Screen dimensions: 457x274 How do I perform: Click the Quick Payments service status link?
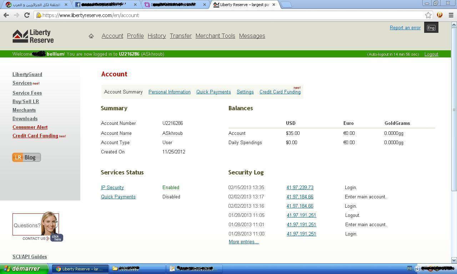point(118,197)
